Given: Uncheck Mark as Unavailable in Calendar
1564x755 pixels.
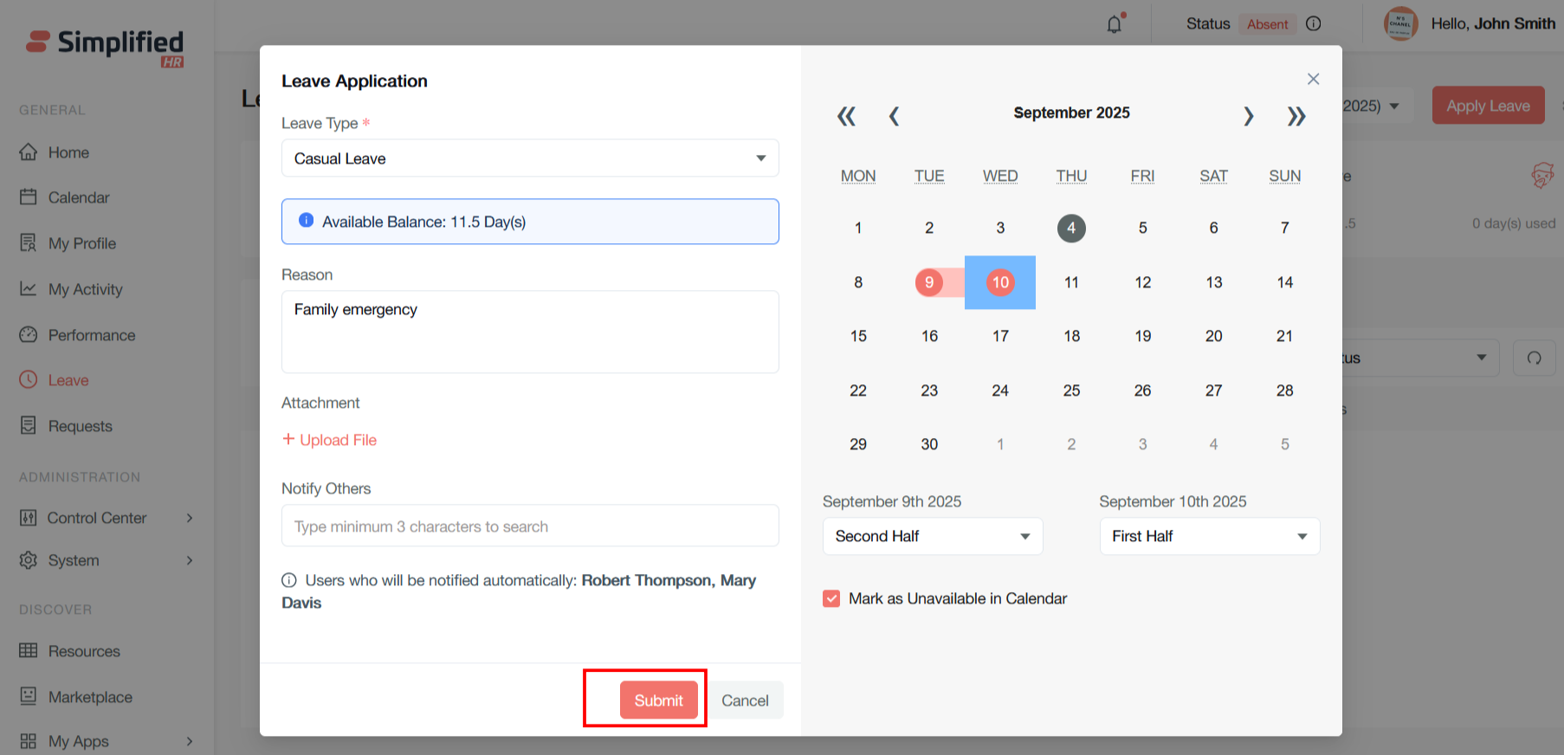Looking at the screenshot, I should click(x=831, y=598).
